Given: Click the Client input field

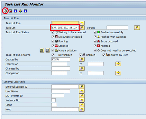Looking at the screenshot, I should (x=54, y=105).
